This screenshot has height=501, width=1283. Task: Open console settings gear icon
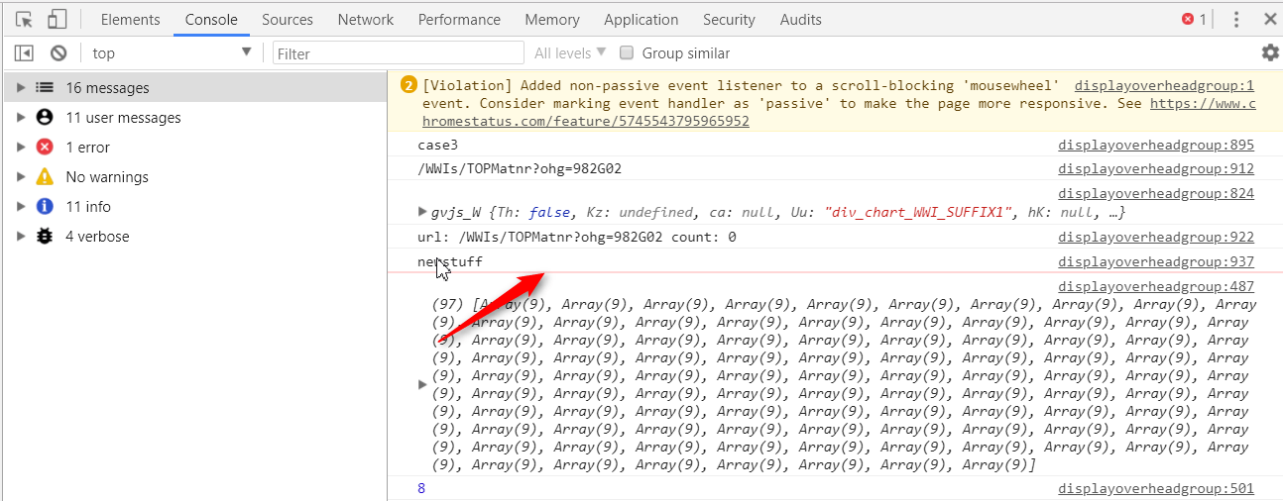(1270, 52)
